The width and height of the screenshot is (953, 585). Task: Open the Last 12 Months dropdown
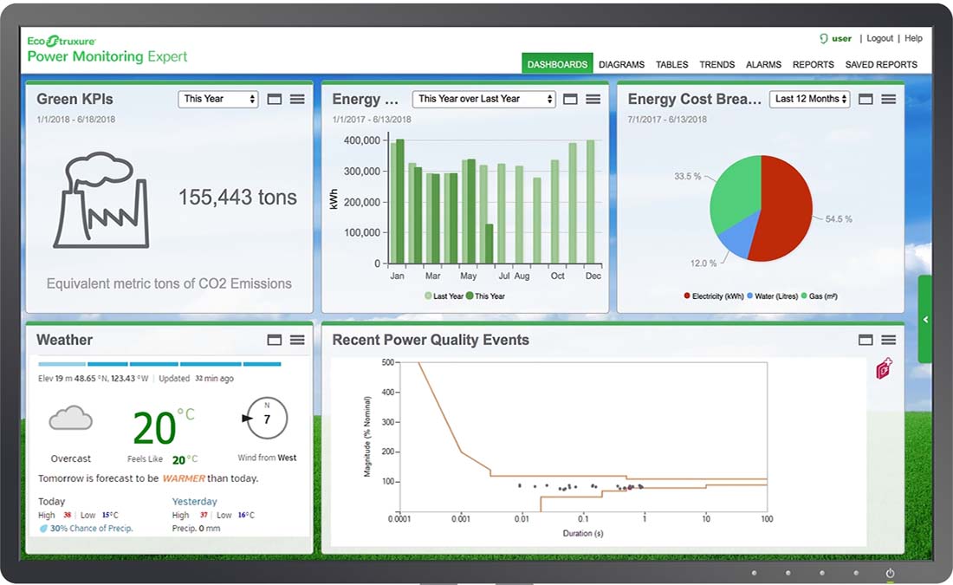pyautogui.click(x=808, y=99)
